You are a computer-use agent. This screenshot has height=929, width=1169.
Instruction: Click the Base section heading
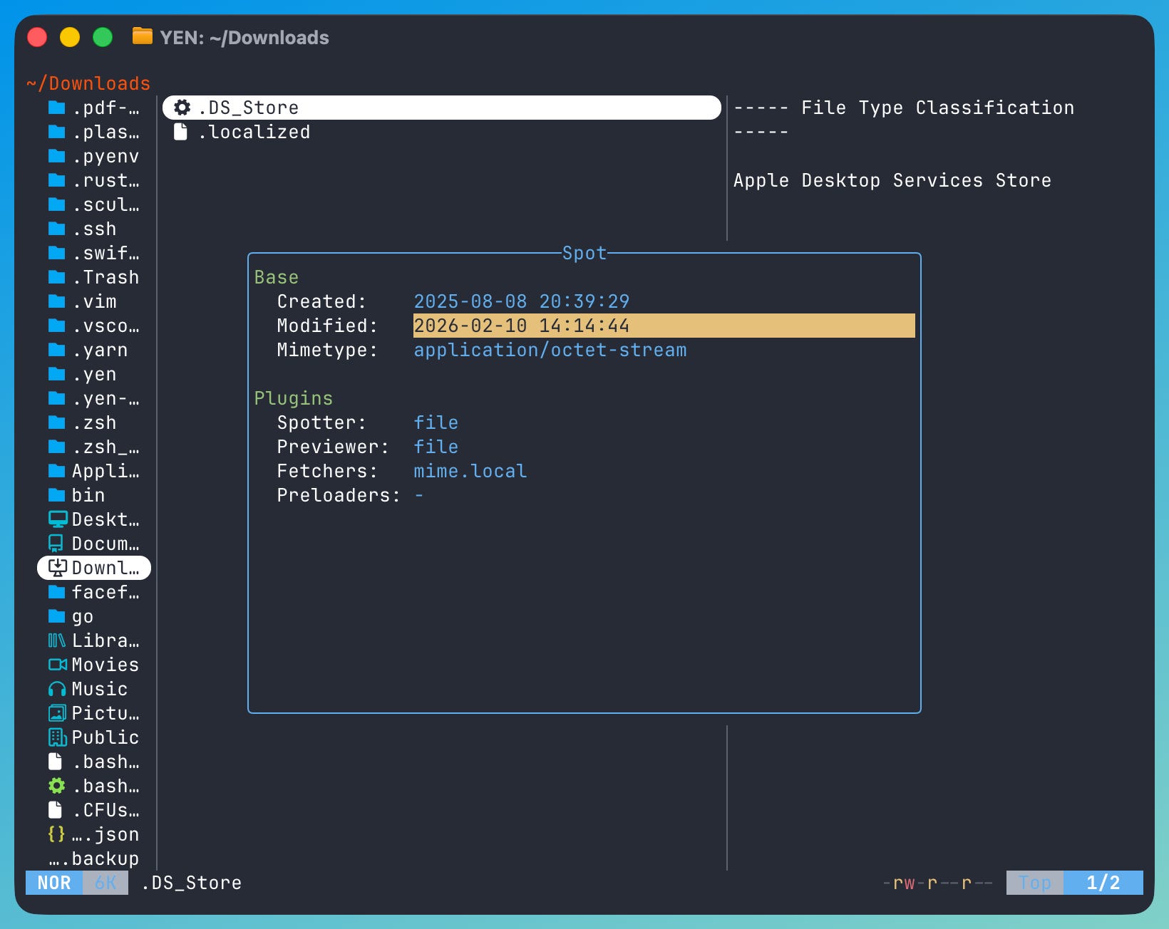pos(277,277)
